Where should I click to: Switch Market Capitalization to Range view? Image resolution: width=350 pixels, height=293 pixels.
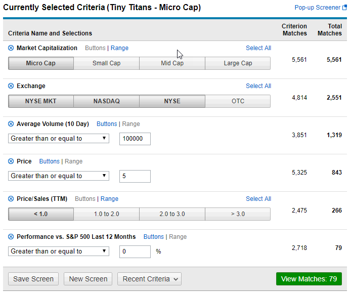point(119,48)
